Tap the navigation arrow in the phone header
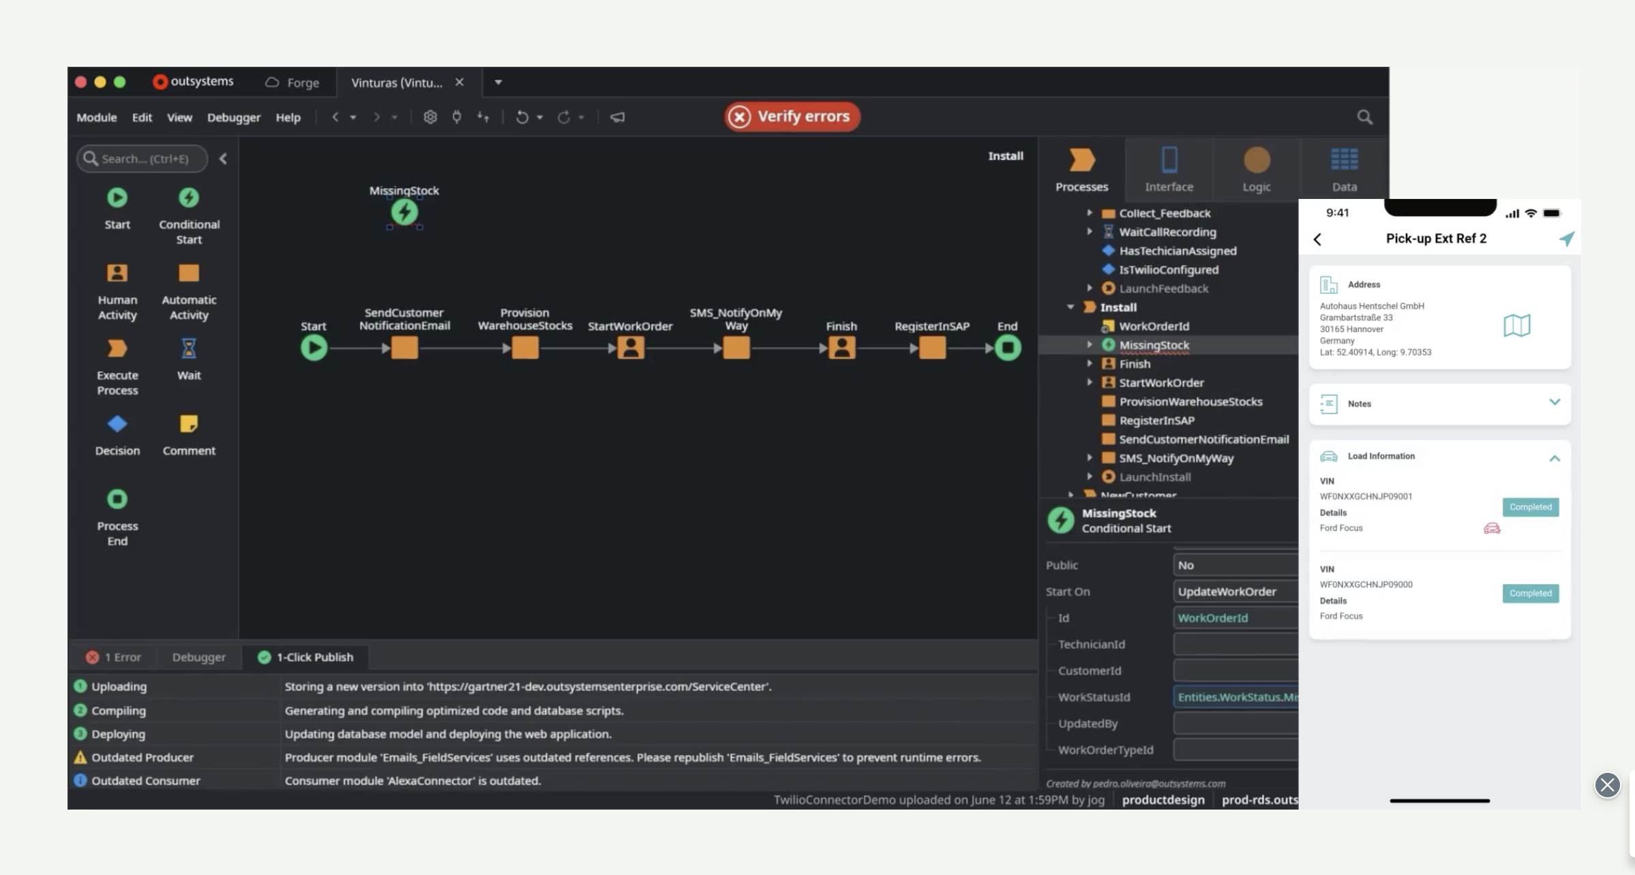 pos(1566,239)
